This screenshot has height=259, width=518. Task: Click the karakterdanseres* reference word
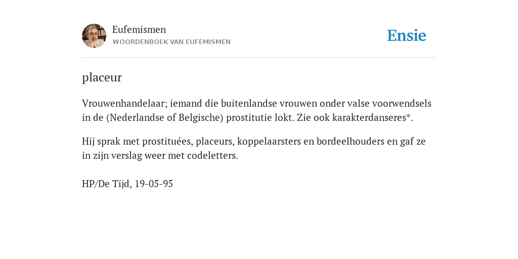pos(373,117)
